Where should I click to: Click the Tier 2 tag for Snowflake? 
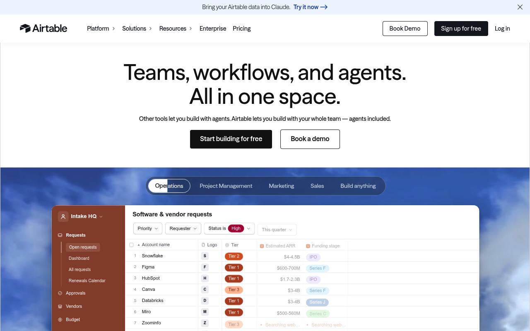(x=234, y=256)
